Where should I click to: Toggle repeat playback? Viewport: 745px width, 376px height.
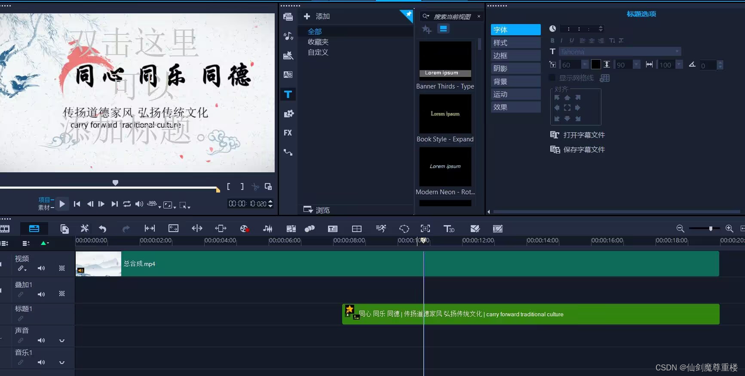click(127, 204)
